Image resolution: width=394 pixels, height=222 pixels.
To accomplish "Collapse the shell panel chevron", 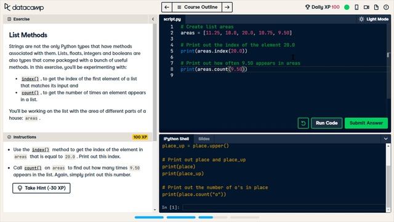I will [x=386, y=139].
